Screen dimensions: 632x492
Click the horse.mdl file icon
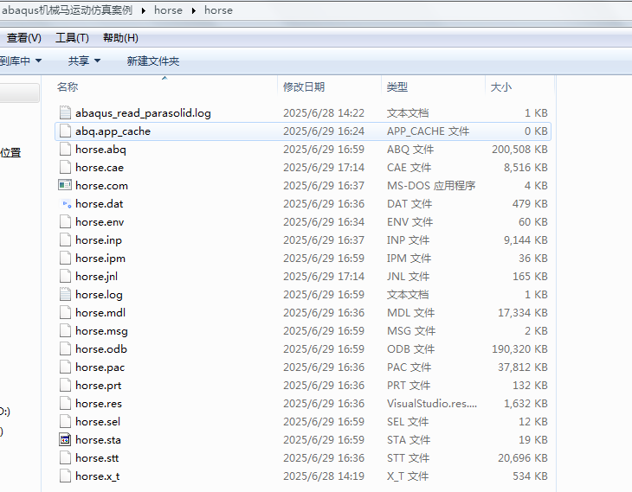[65, 312]
